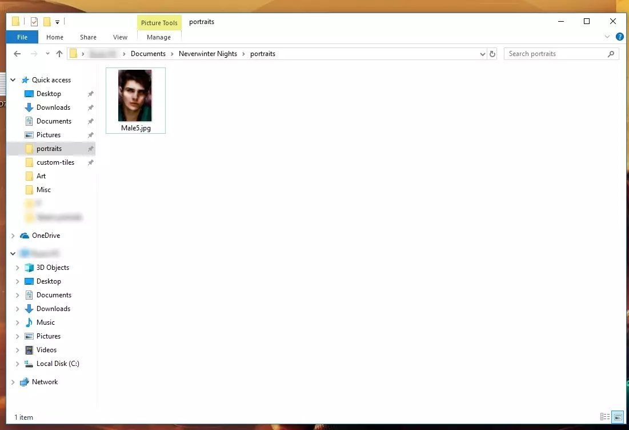Expand the Local Disk (C:) node
Image resolution: width=629 pixels, height=430 pixels.
click(x=17, y=364)
